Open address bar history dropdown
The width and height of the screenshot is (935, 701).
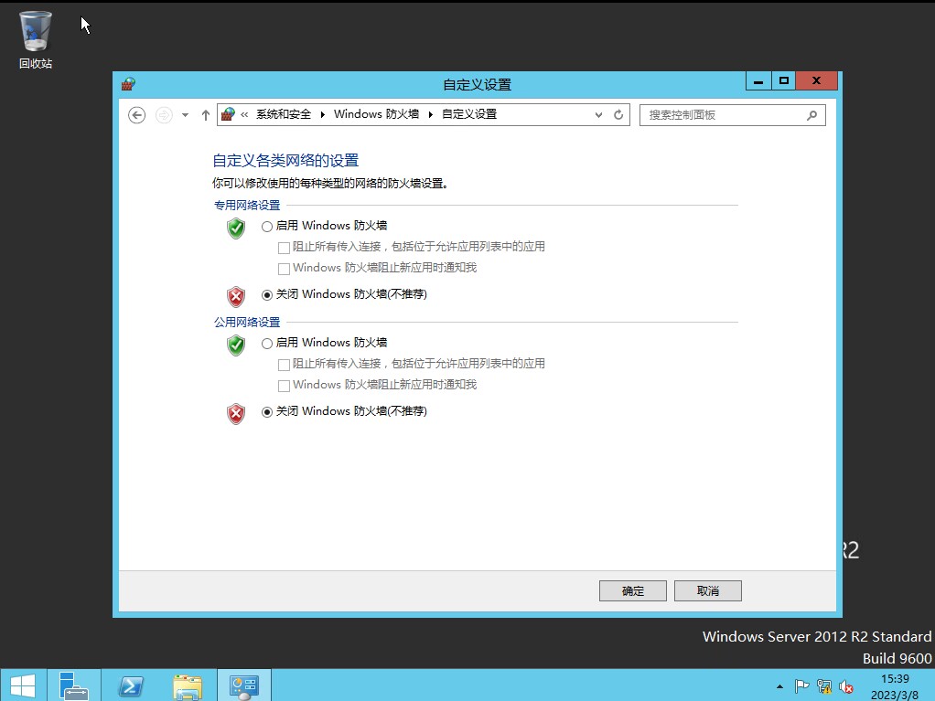[x=598, y=115]
